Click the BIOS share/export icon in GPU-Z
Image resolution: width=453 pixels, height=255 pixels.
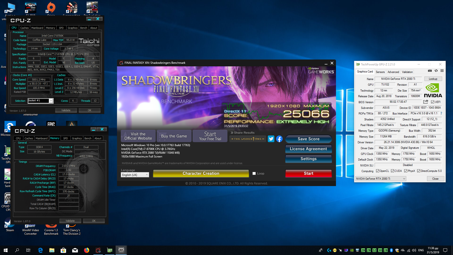tap(426, 102)
